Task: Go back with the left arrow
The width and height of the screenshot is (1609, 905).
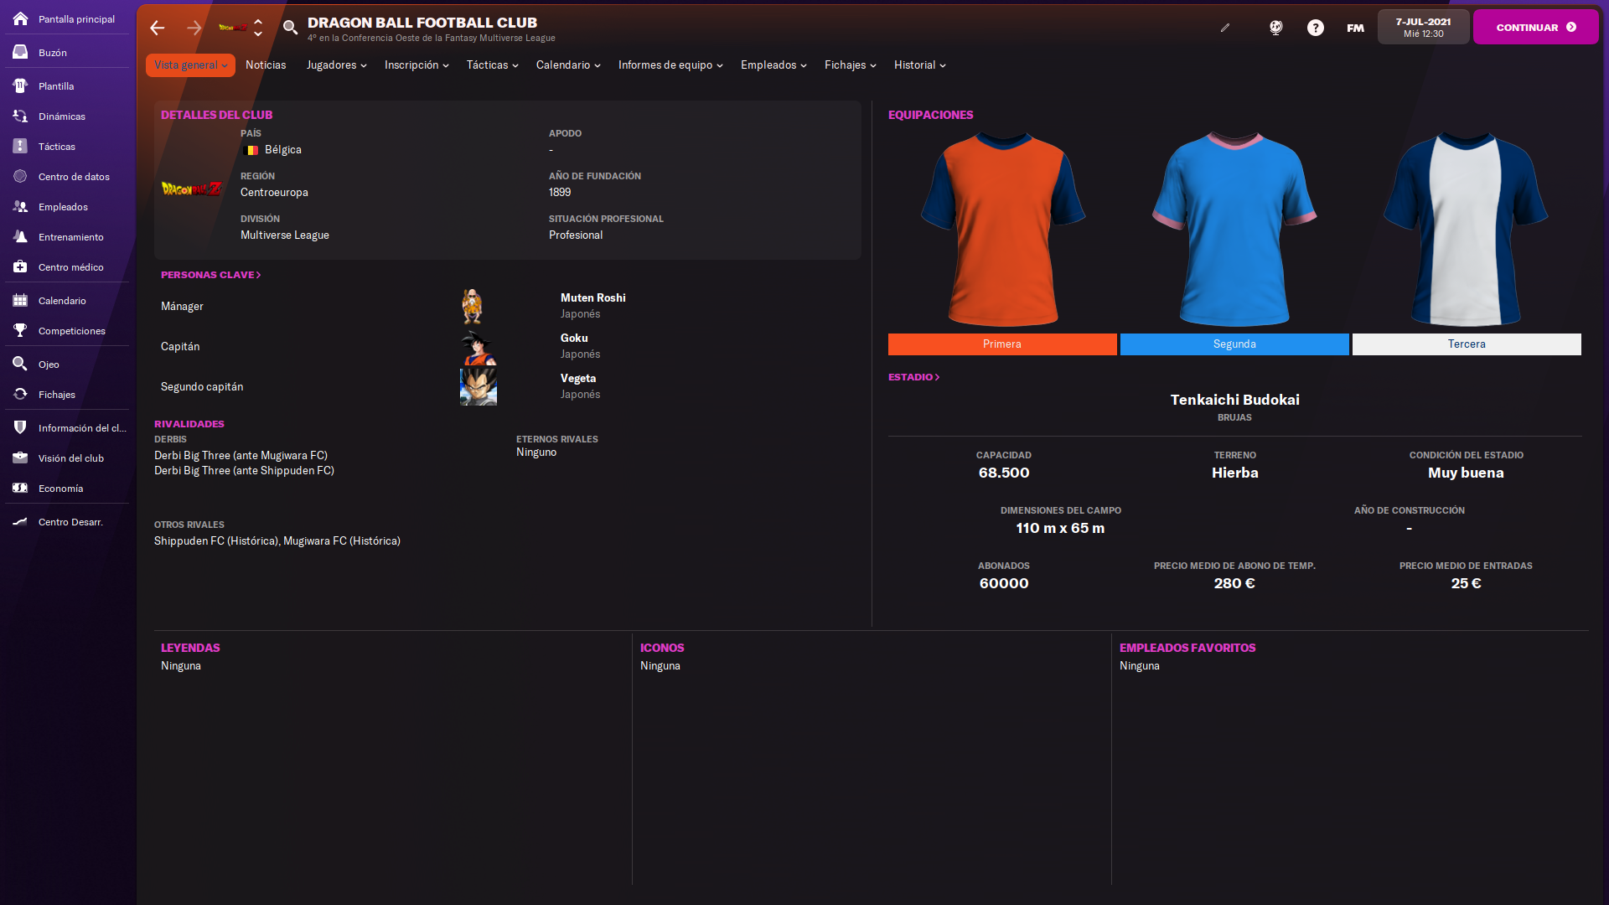Action: point(157,28)
